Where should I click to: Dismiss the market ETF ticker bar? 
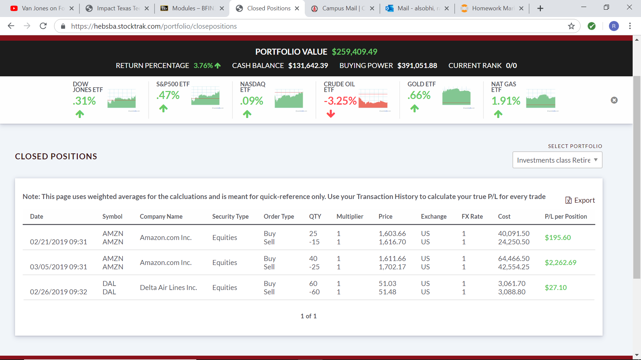[614, 100]
